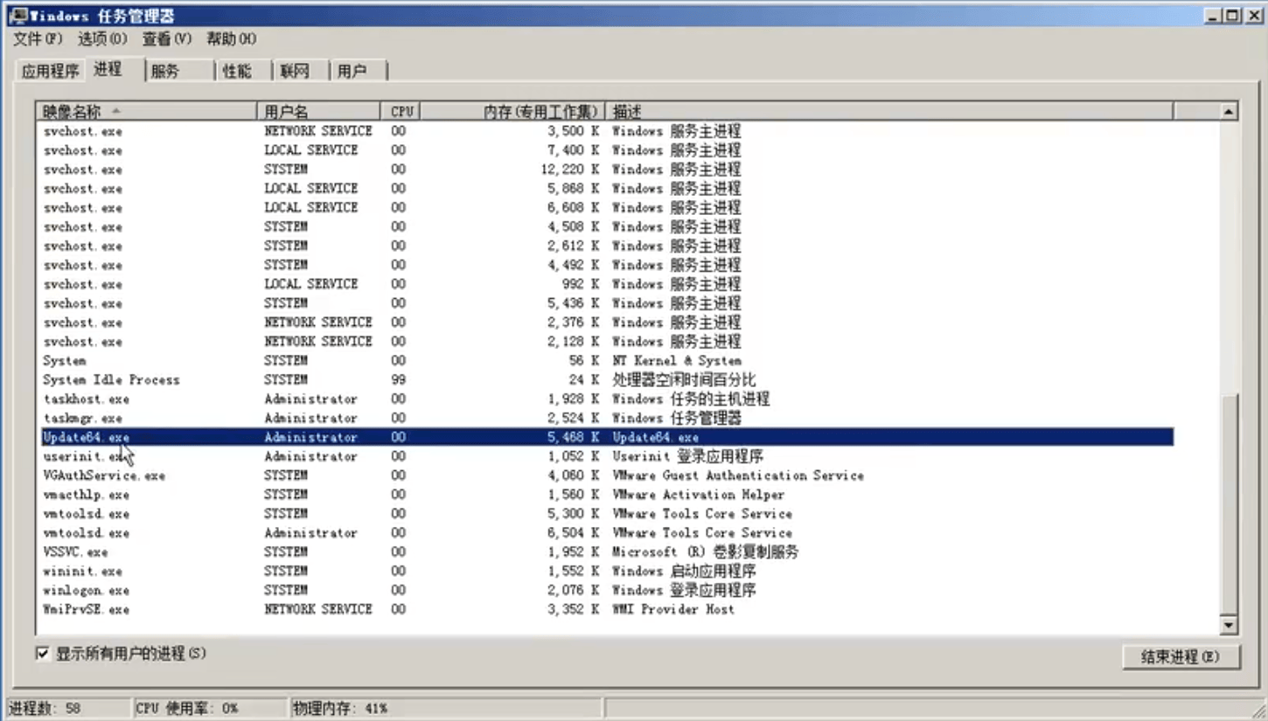Switch to the 服务 tab
The width and height of the screenshot is (1268, 721).
pyautogui.click(x=179, y=72)
